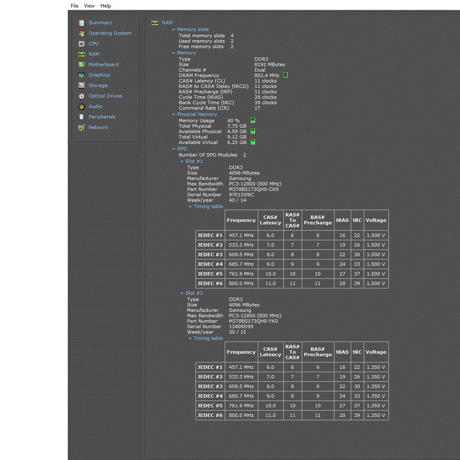Toggle the Available Virtual green indicator
460x460 pixels.
pos(253,142)
